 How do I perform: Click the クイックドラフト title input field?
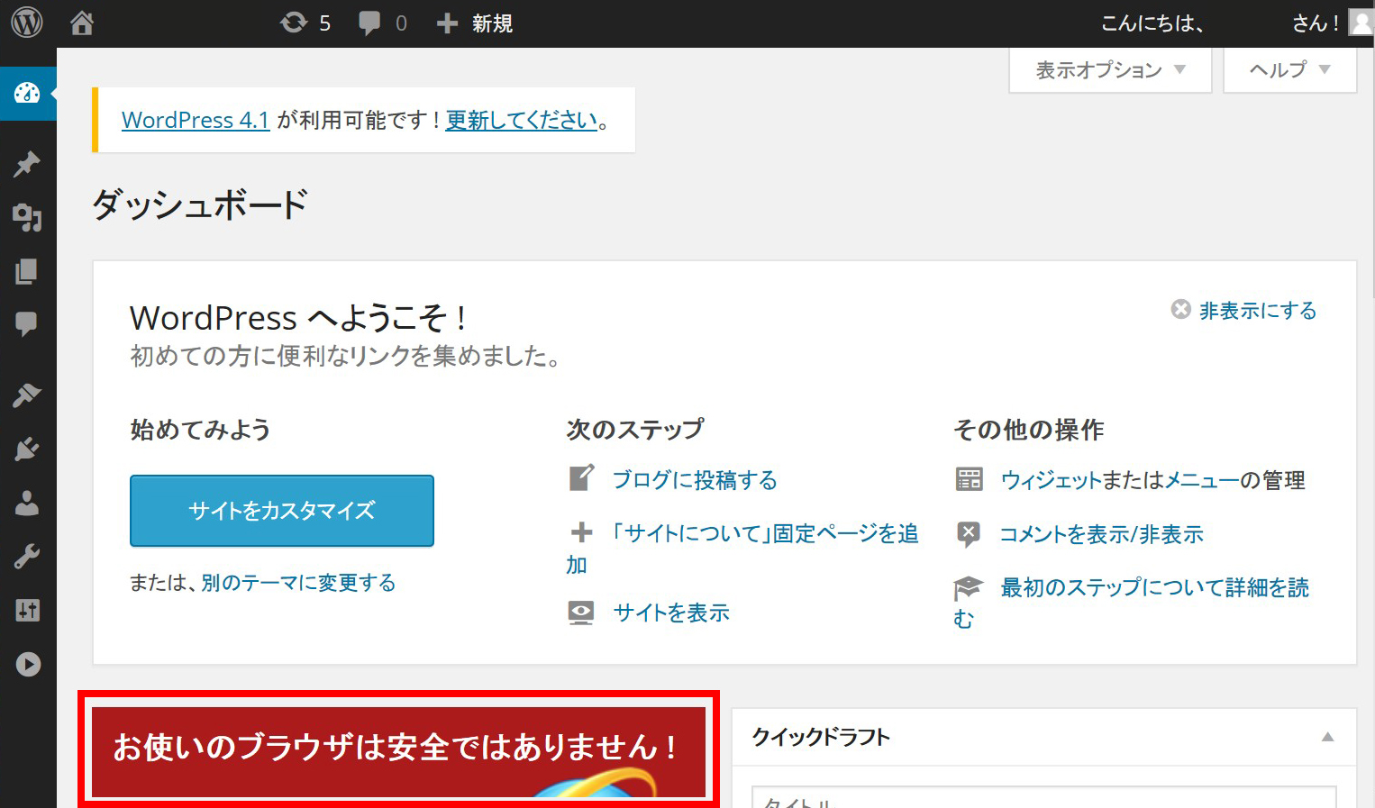point(1043,798)
